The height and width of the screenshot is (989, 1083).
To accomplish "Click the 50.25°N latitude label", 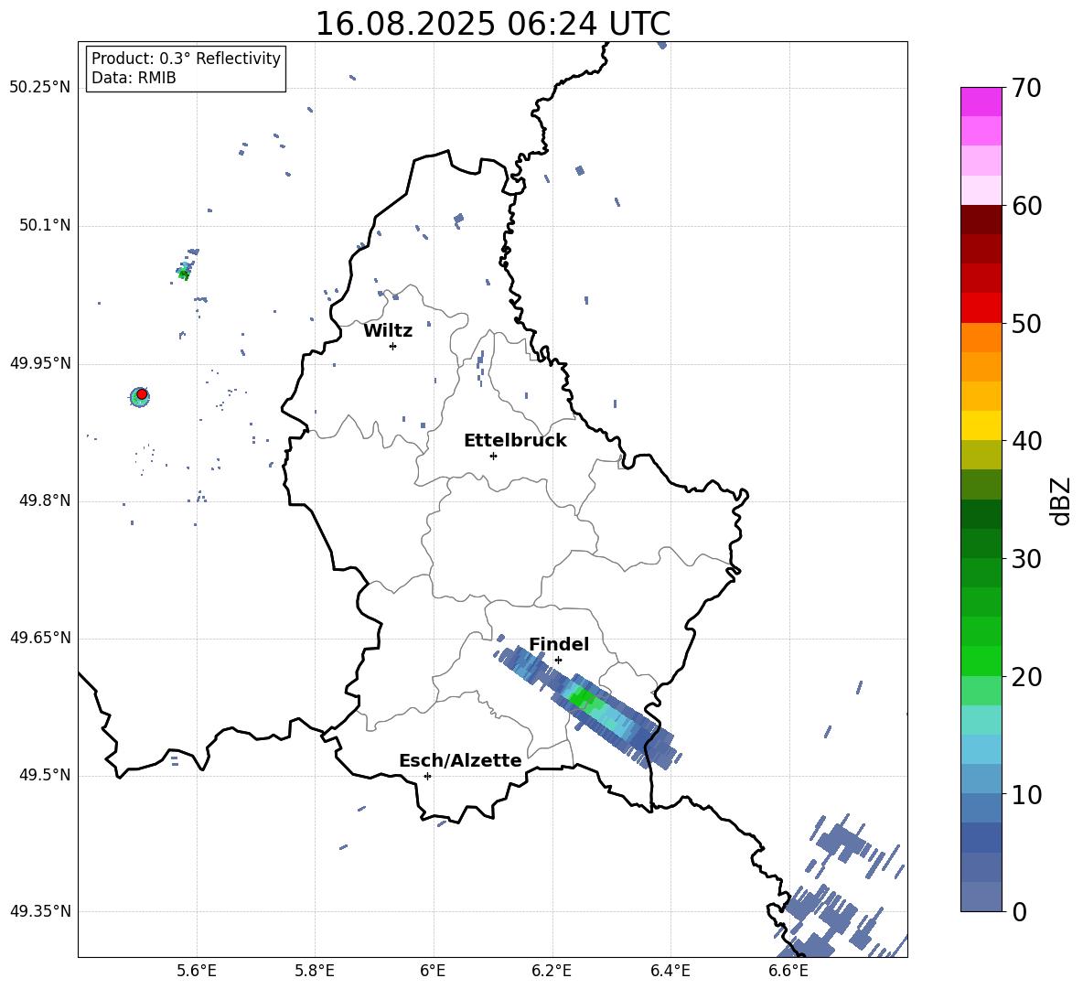I will pos(40,87).
